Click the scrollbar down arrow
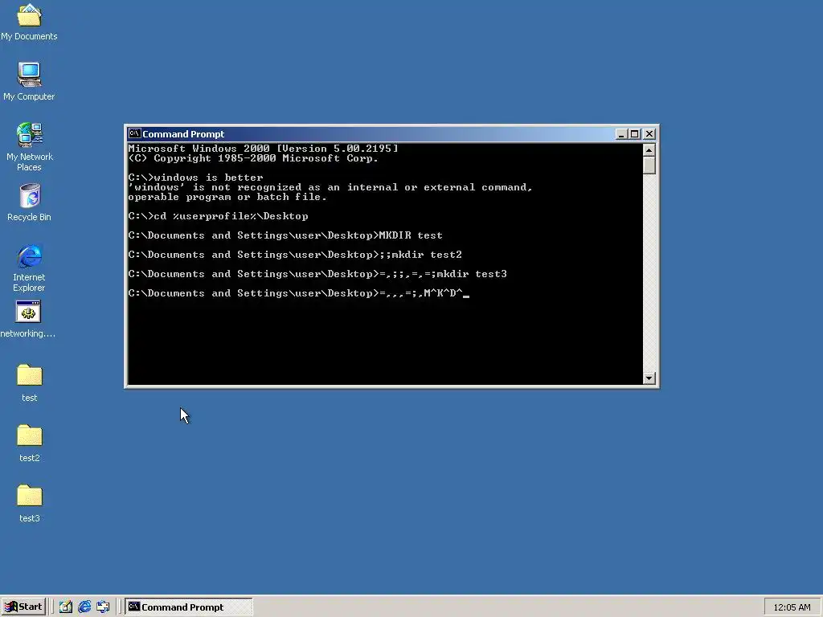 tap(649, 378)
